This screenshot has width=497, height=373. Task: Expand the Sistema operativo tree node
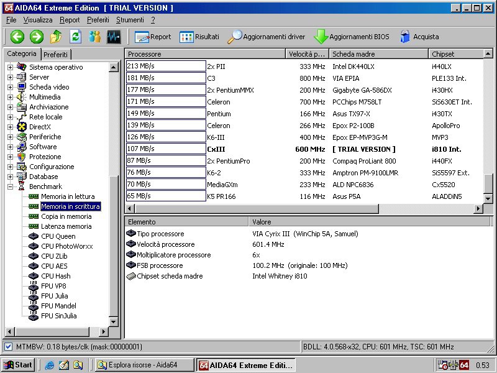pyautogui.click(x=10, y=67)
